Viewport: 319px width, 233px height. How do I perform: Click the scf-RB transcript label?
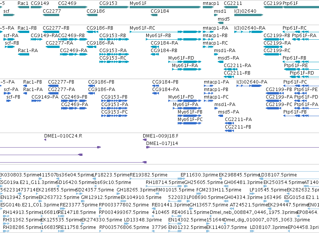click(x=12, y=43)
